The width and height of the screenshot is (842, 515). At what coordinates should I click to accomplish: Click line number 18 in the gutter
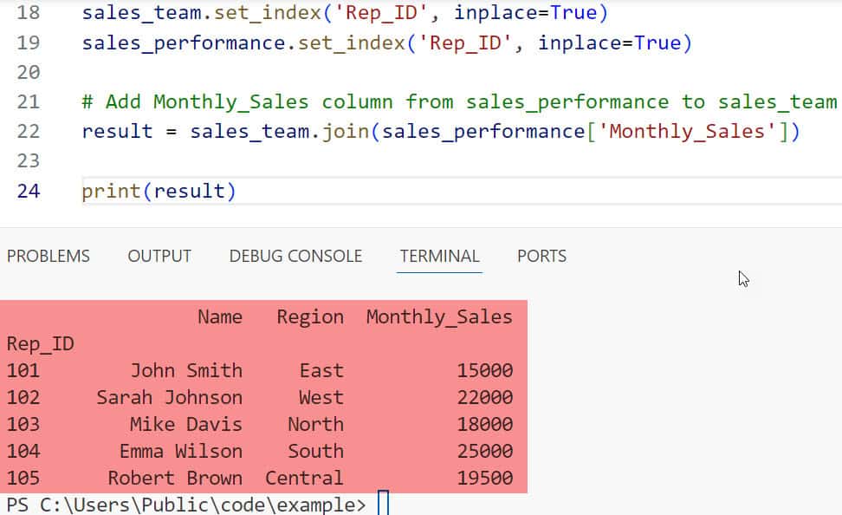coord(29,13)
